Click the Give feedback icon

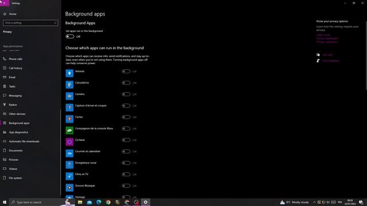pyautogui.click(x=318, y=61)
